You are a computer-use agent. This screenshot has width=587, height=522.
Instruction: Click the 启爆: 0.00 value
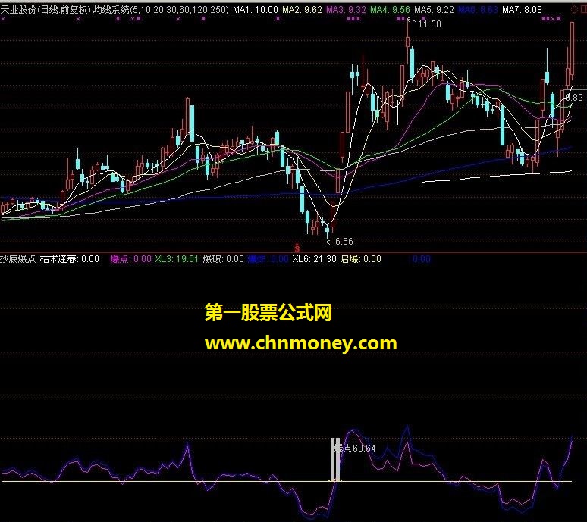360,259
